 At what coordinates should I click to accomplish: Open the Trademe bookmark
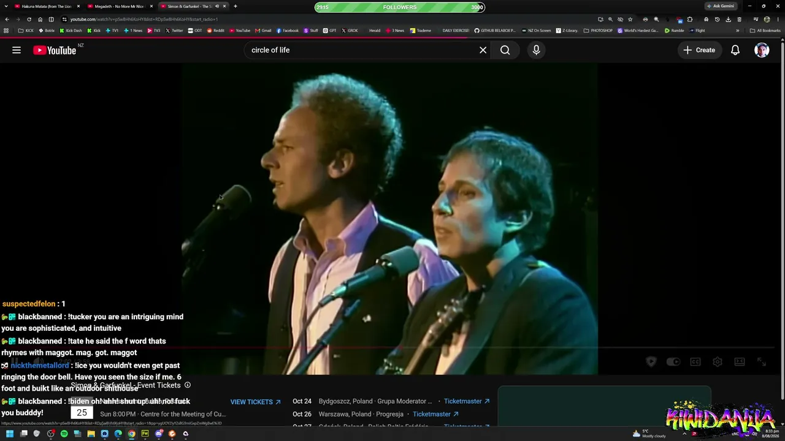tap(421, 30)
